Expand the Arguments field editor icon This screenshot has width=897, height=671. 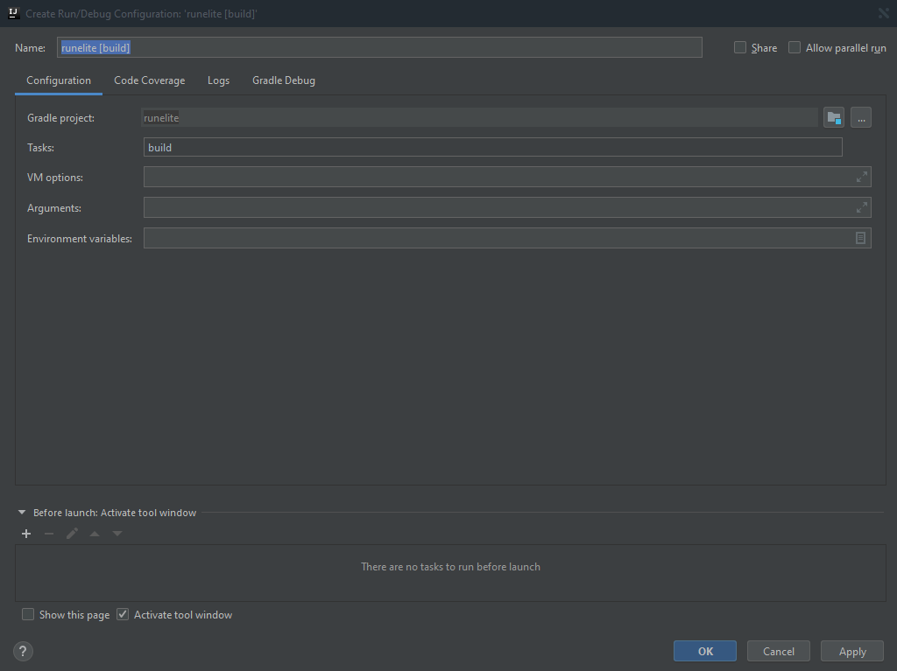pos(860,207)
